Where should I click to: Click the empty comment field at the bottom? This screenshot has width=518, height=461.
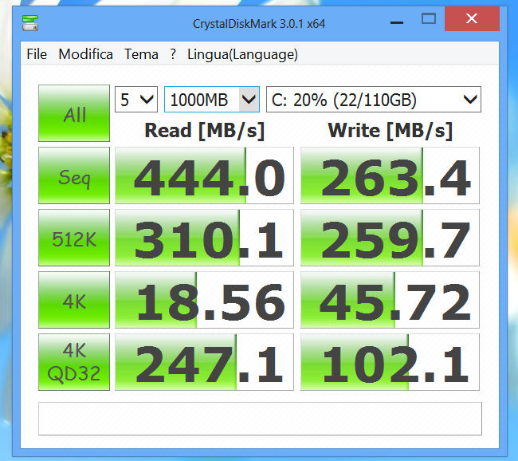260,419
